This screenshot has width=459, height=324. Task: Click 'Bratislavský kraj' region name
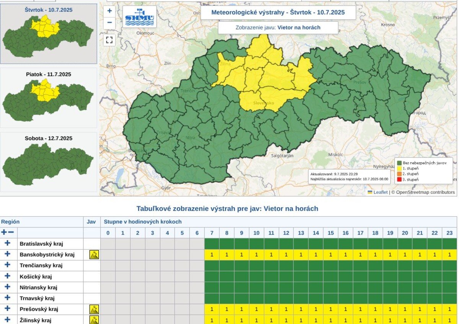[41, 243]
